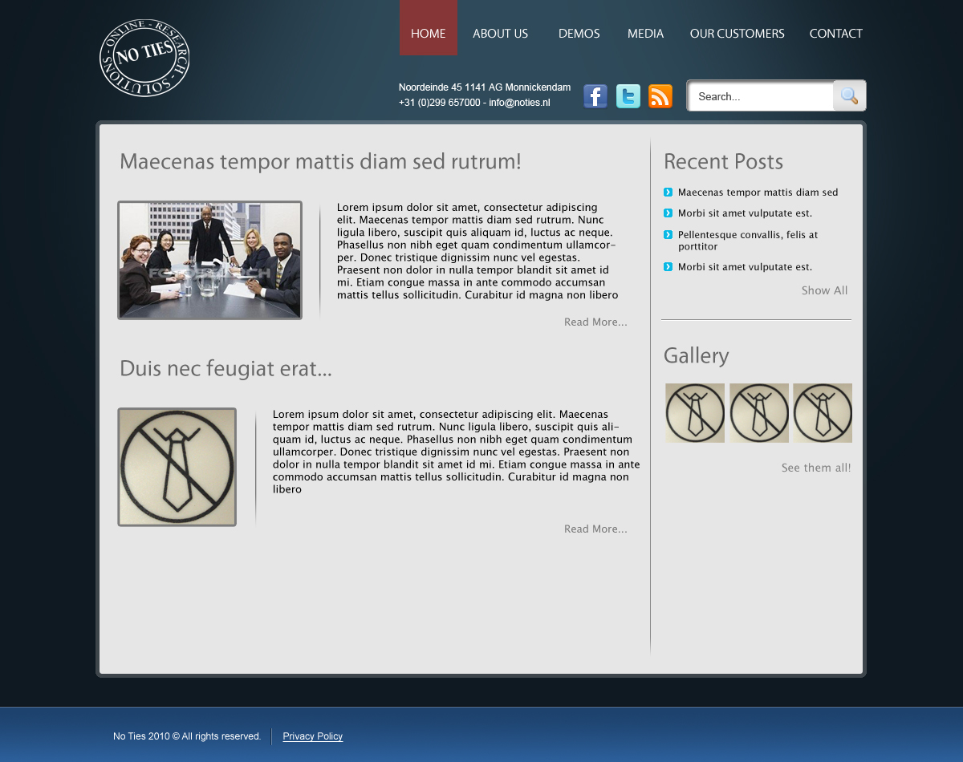
Task: Open the Duis nec feugiat erat headline
Action: coord(226,369)
